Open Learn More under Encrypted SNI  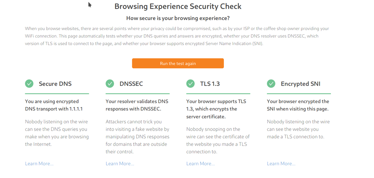pyautogui.click(x=281, y=164)
